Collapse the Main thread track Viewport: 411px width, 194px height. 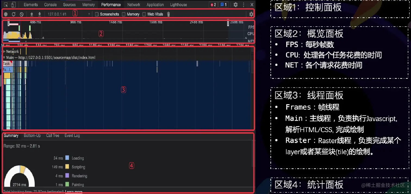point(4,58)
